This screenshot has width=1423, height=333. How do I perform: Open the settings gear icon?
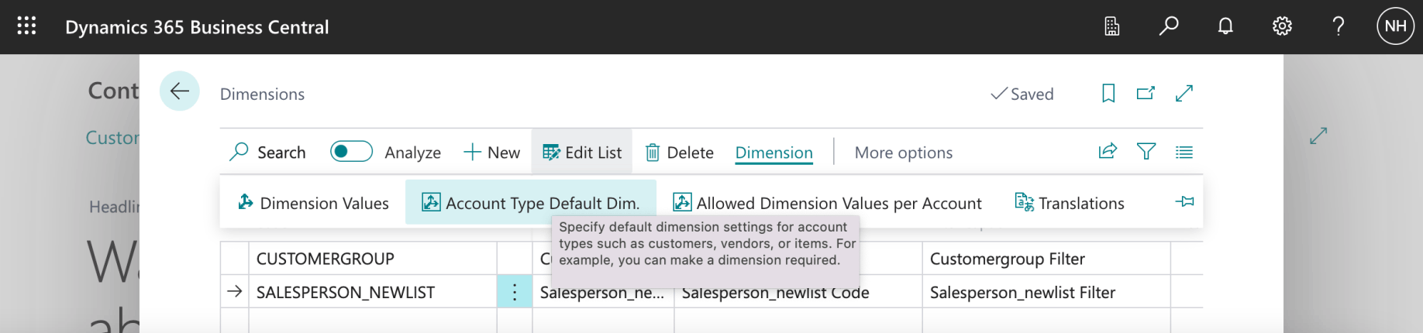pyautogui.click(x=1282, y=26)
